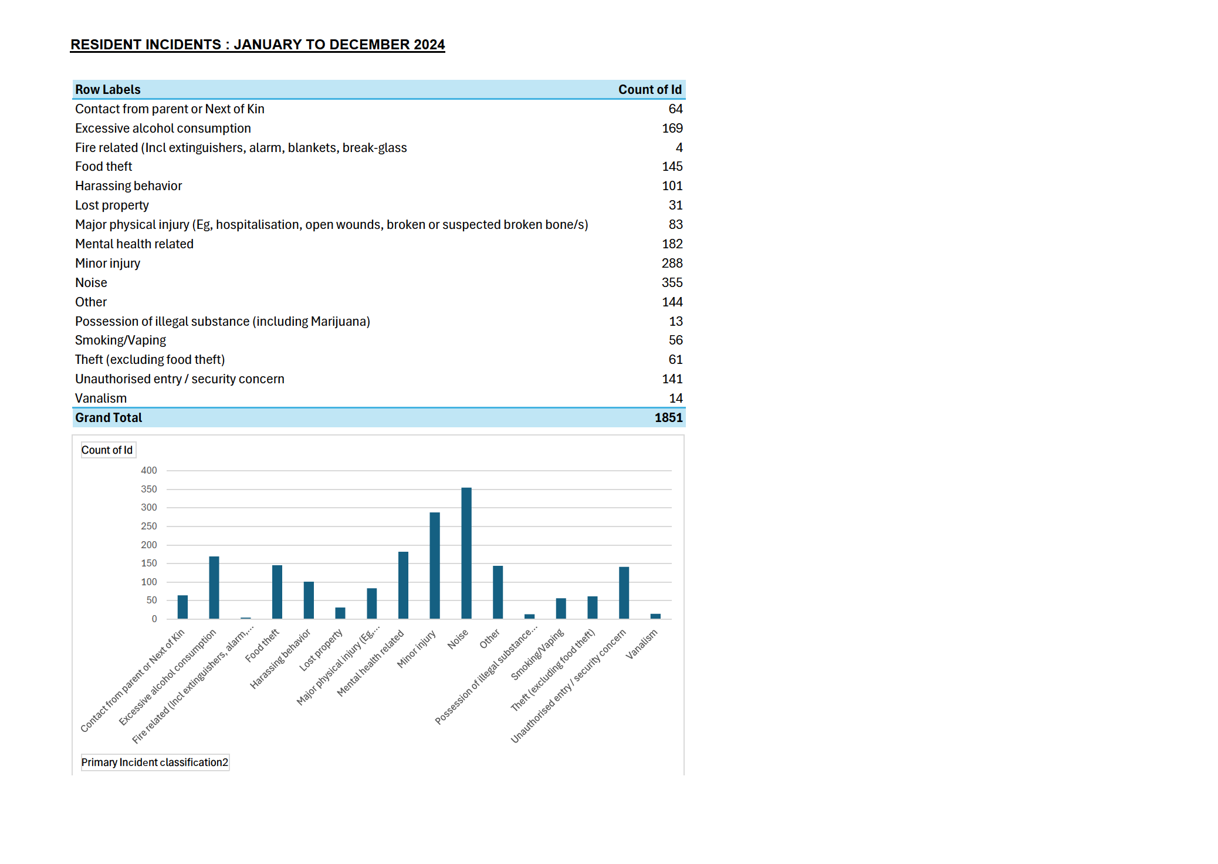Click the Mental health related value 182
1218x864 pixels.
tap(672, 244)
